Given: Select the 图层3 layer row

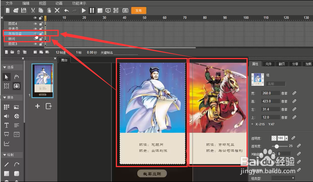Looking at the screenshot, I should click(24, 44).
